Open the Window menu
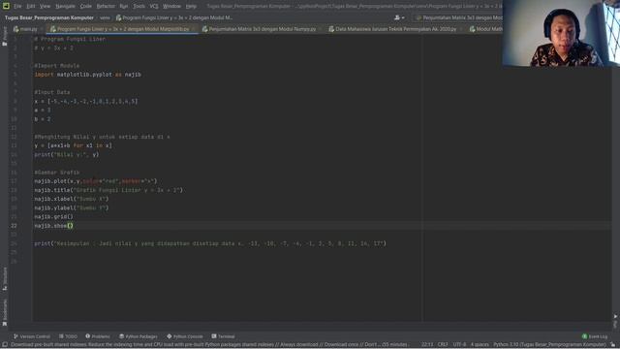 pos(171,7)
